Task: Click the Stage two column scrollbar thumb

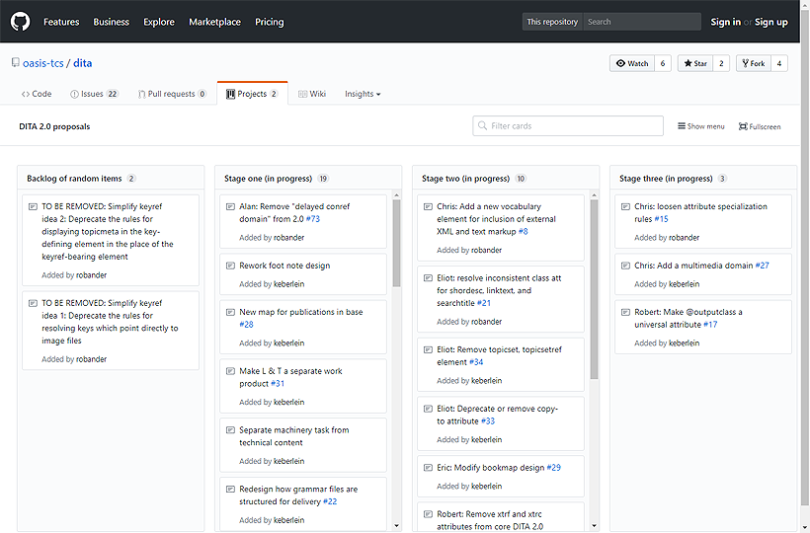Action: pyautogui.click(x=594, y=289)
